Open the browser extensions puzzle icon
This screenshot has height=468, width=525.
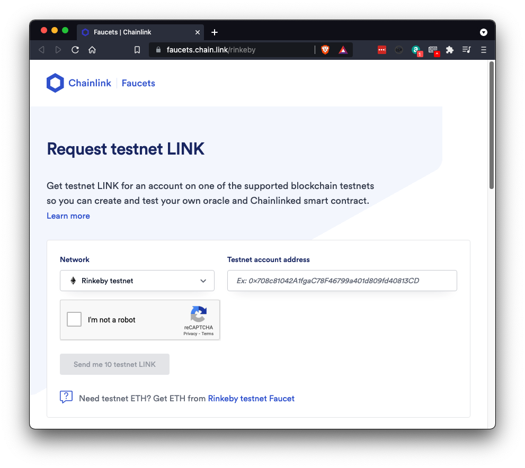tap(450, 50)
